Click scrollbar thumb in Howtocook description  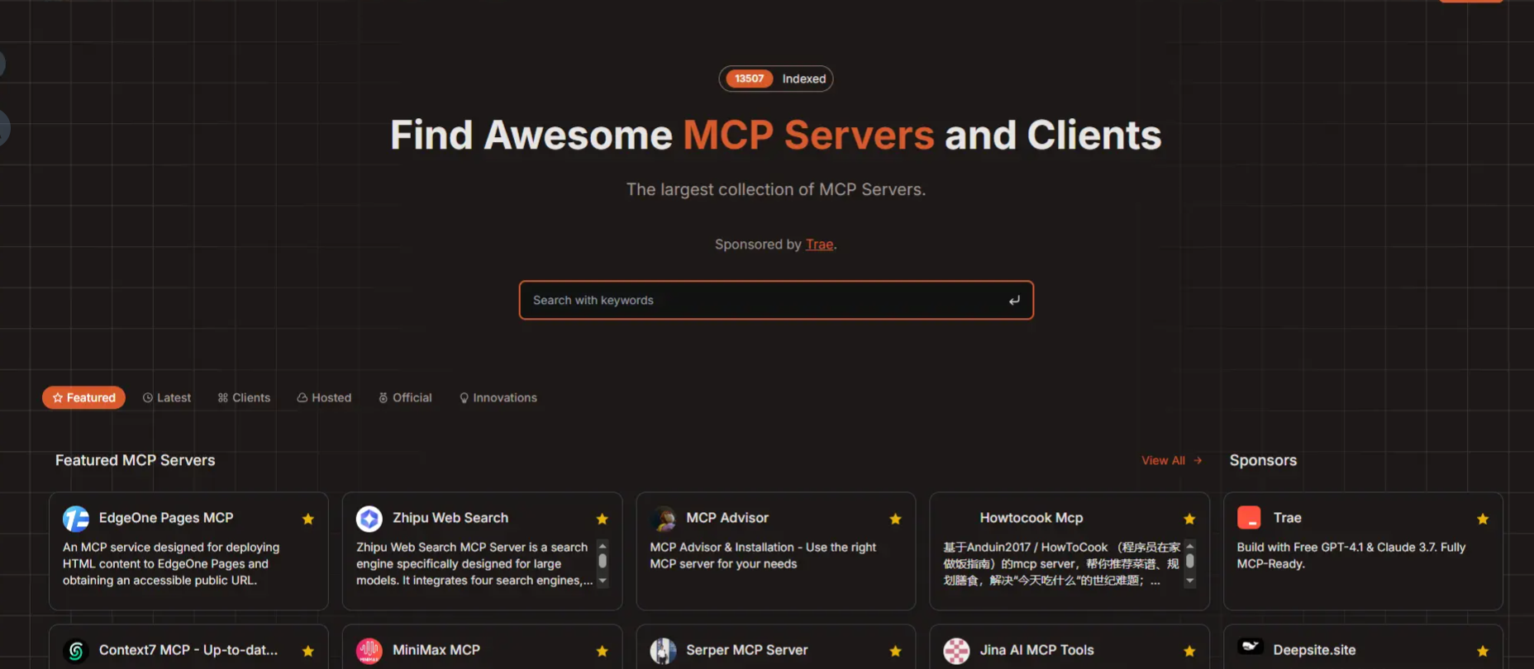pos(1190,561)
